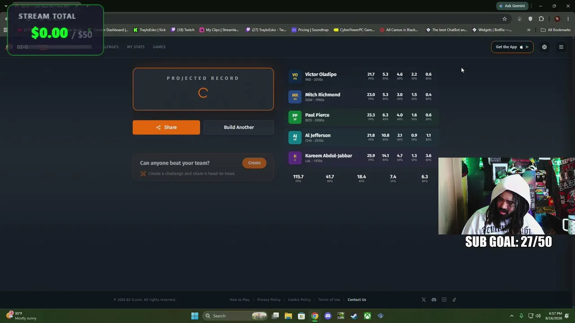Click the total 18.4 APG stat
This screenshot has height=323, width=575.
pyautogui.click(x=361, y=178)
